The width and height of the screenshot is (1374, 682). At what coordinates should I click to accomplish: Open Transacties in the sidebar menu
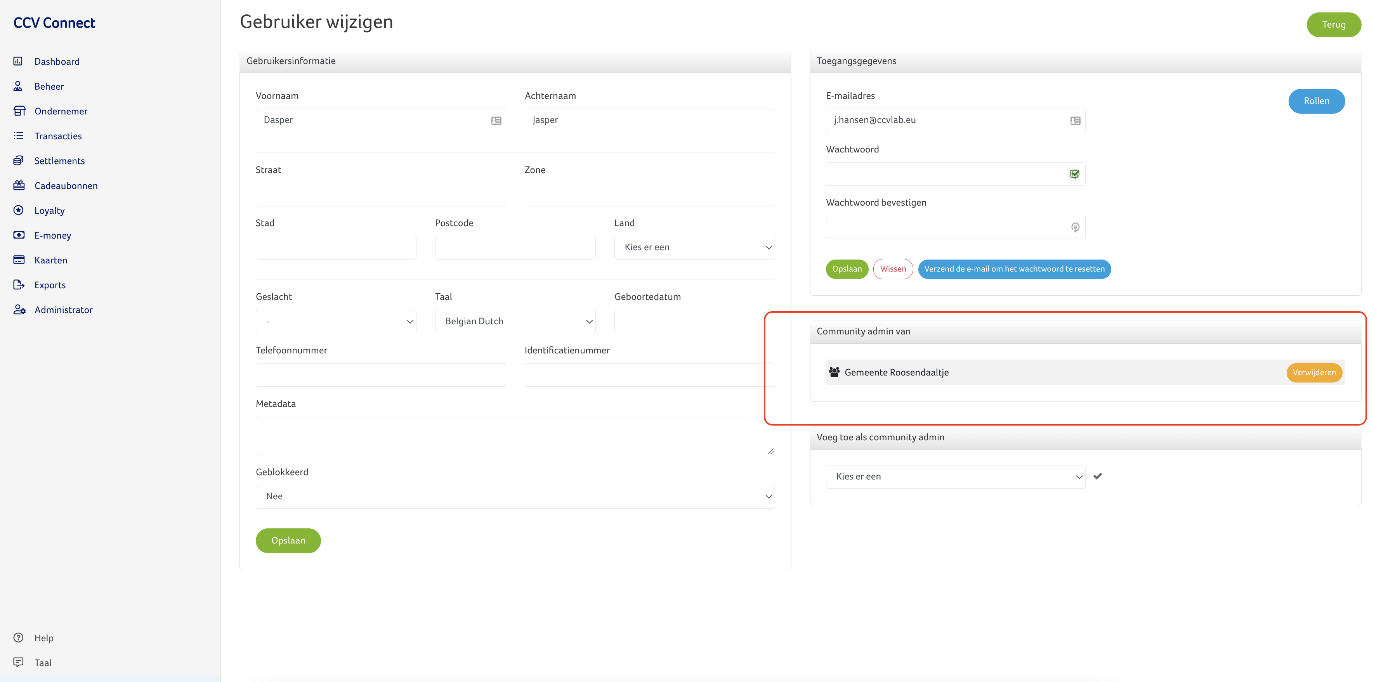coord(58,136)
